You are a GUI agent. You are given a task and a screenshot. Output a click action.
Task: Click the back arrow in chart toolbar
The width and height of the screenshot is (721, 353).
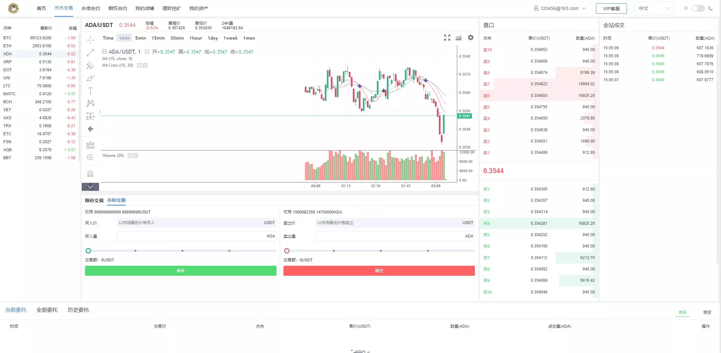pyautogui.click(x=90, y=129)
